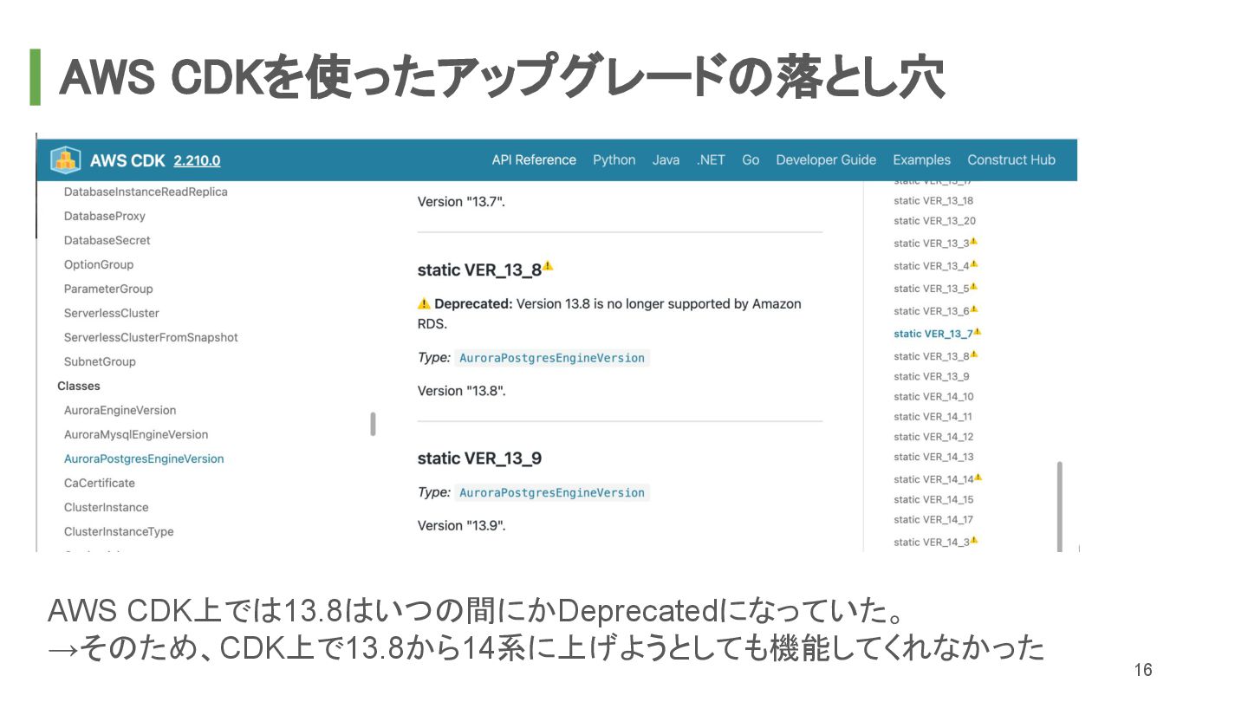Click warning icon next to VER_13_6 entry
1248x702 pixels.
[974, 309]
